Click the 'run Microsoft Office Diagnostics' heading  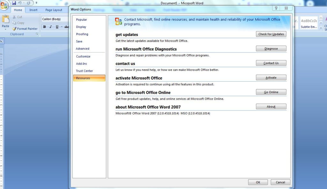pos(146,49)
